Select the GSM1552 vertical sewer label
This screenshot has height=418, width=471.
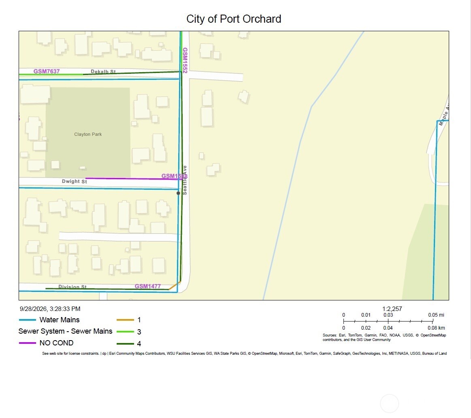185,60
